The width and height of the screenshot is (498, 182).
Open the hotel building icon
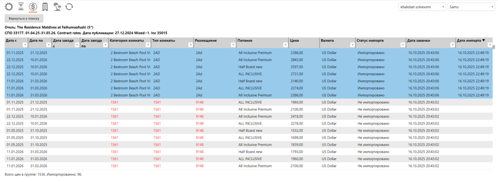[45, 7]
